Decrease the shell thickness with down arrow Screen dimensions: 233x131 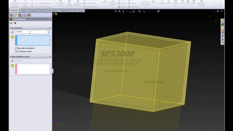tap(49, 33)
